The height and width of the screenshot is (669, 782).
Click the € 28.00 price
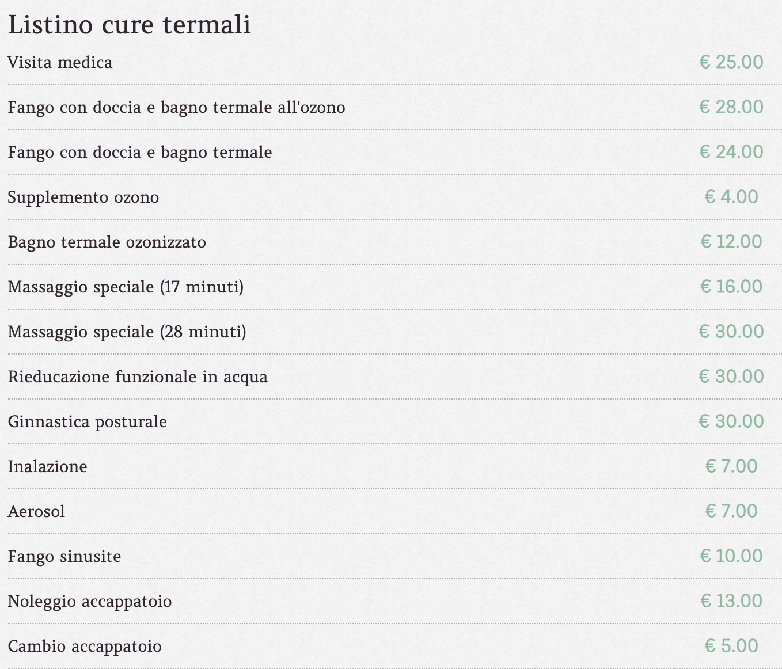pos(731,107)
